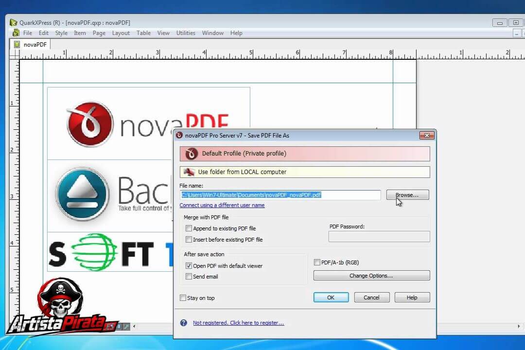The width and height of the screenshot is (525, 350).
Task: Open the Item menu
Action: [80, 33]
